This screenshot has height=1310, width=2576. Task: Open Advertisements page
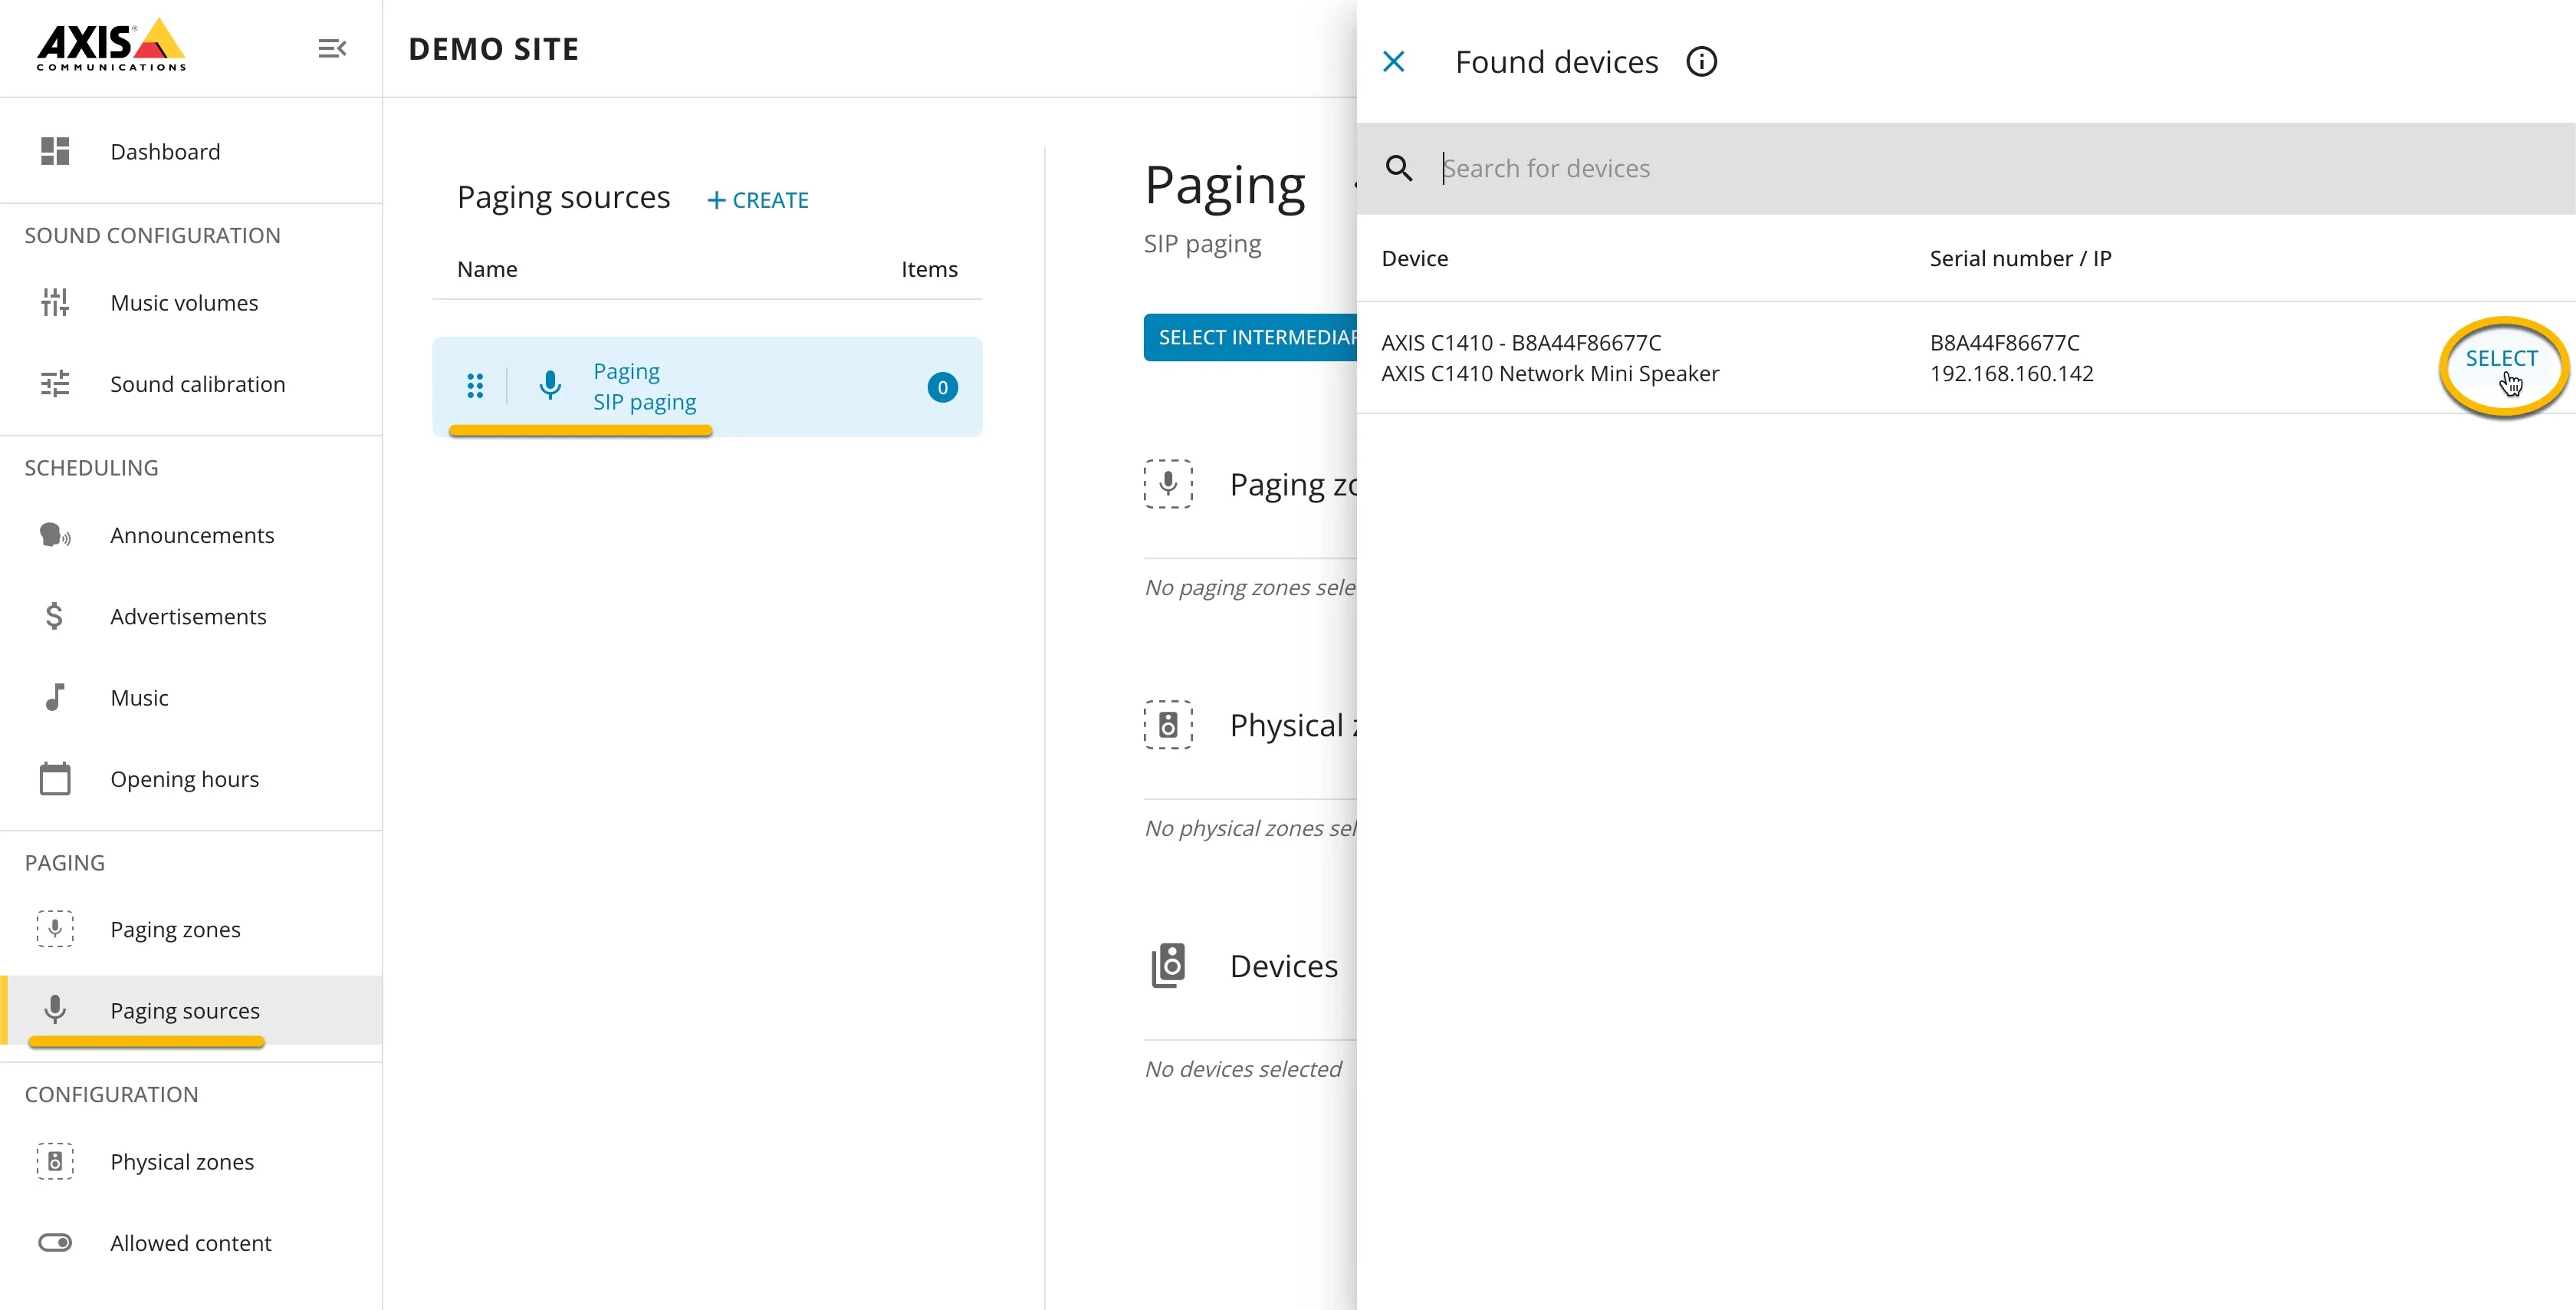pyautogui.click(x=191, y=617)
